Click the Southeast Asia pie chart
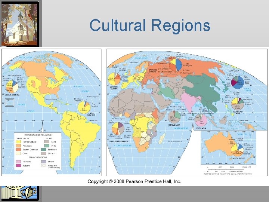This screenshot has width=269, height=202. click(238, 104)
